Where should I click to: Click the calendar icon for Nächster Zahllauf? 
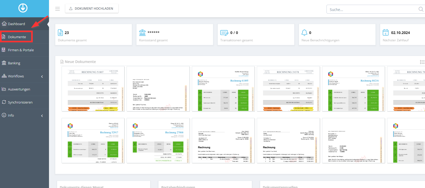tap(386, 32)
